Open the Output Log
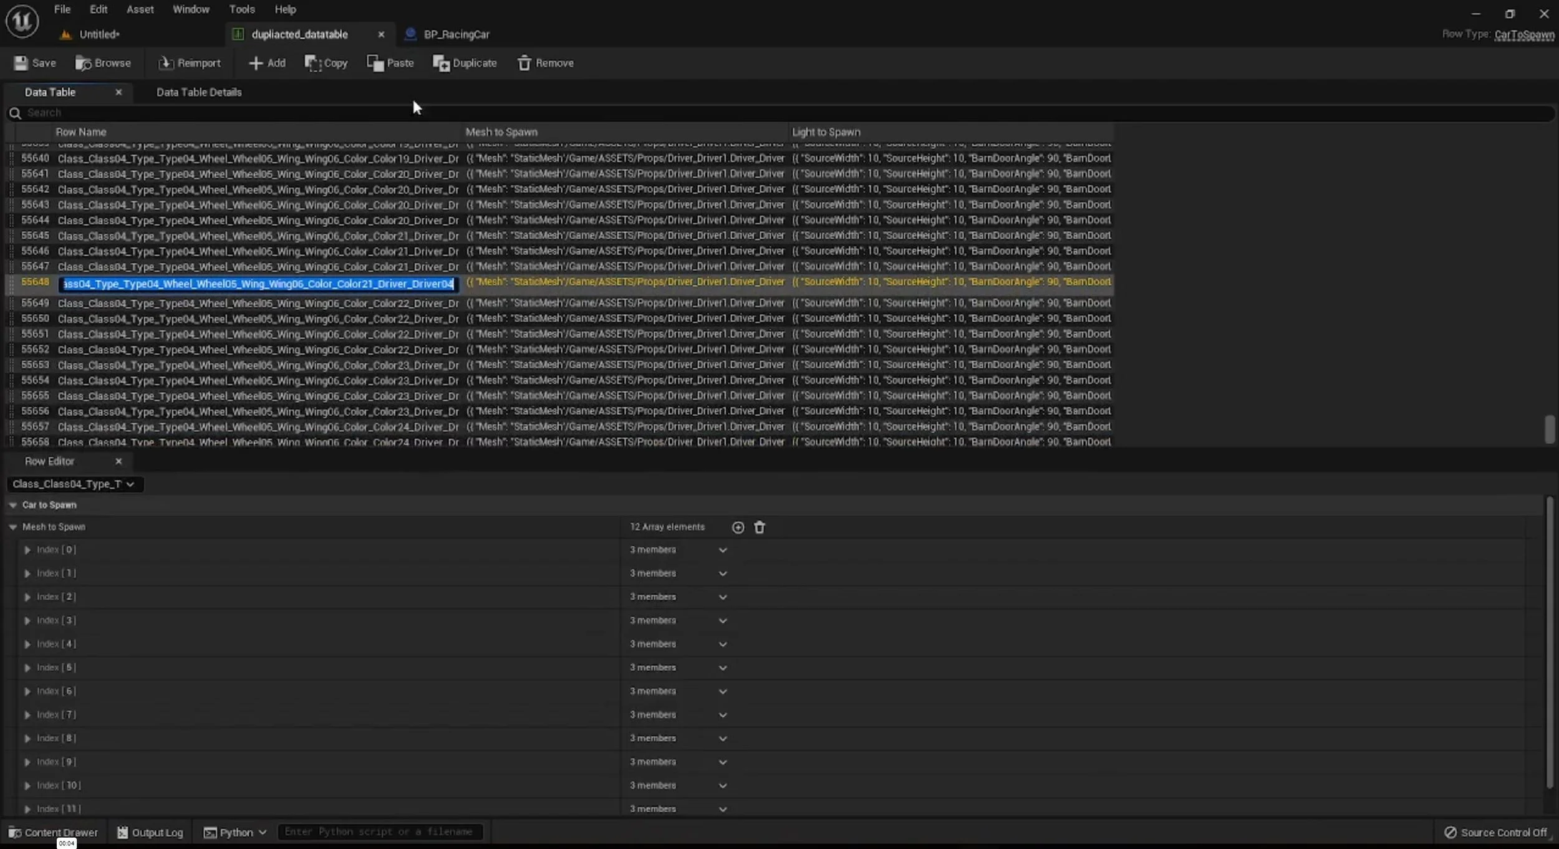1559x849 pixels. point(150,832)
